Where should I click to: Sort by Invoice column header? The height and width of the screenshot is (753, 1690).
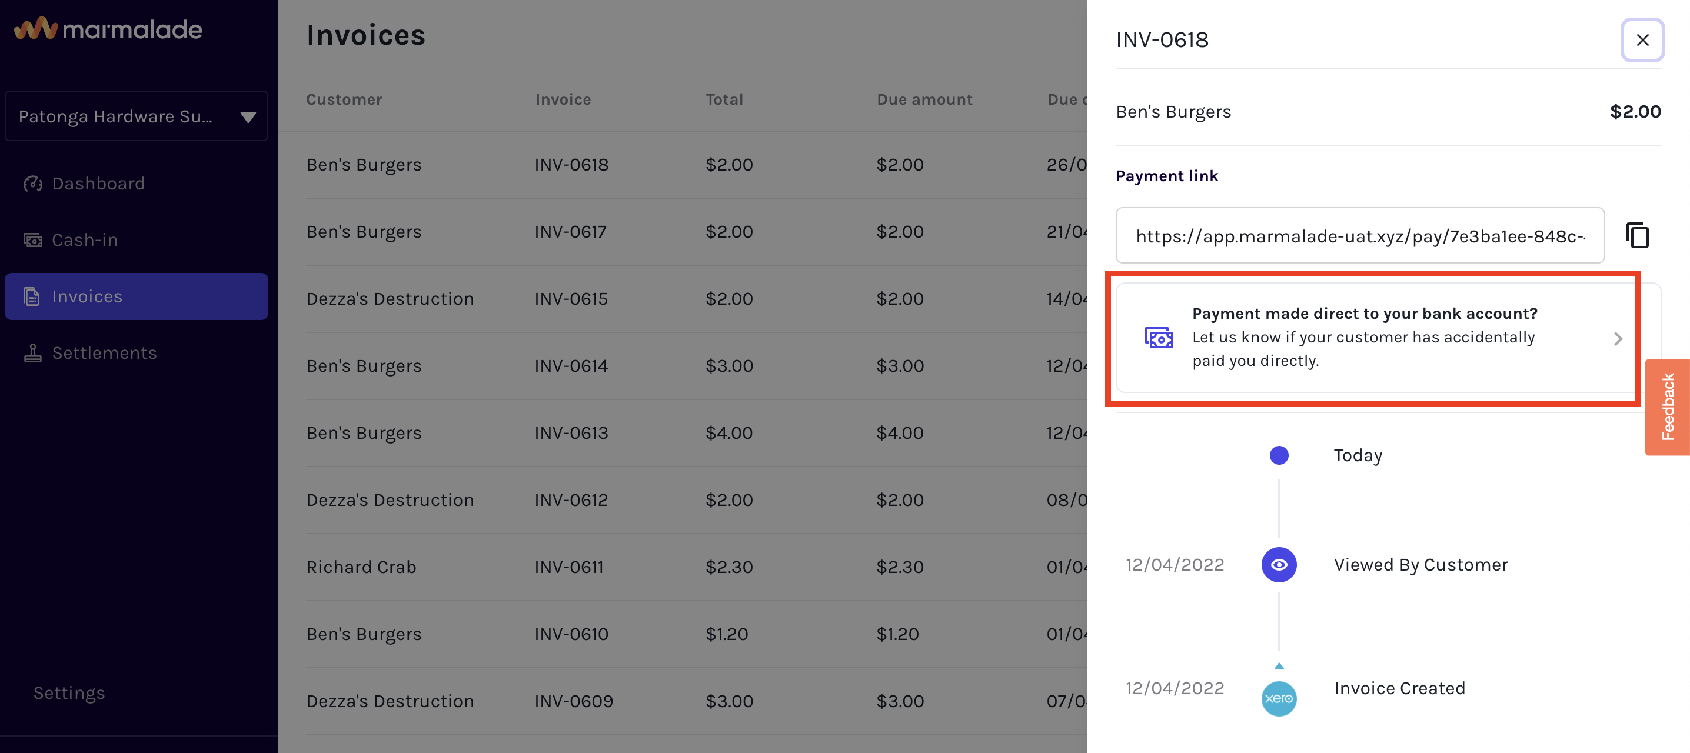pyautogui.click(x=563, y=99)
